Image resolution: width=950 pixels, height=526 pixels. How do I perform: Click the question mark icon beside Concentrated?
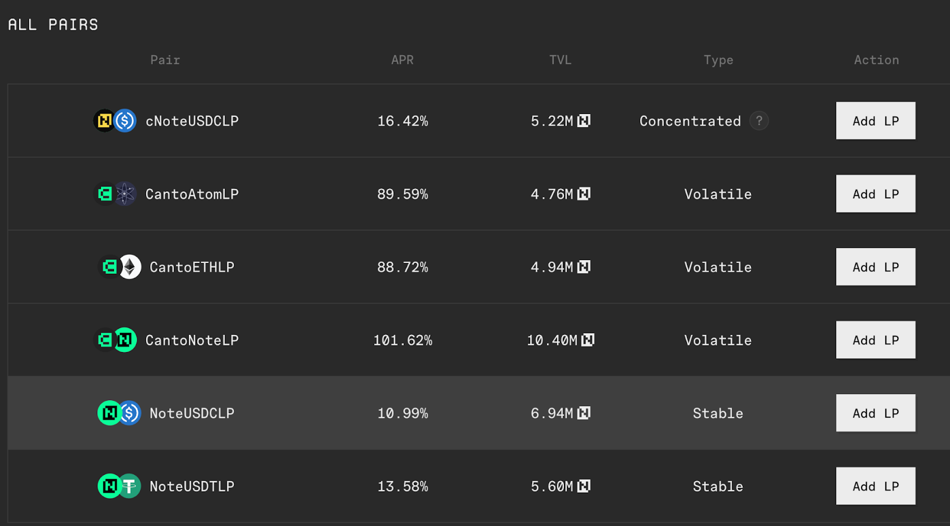click(x=759, y=121)
